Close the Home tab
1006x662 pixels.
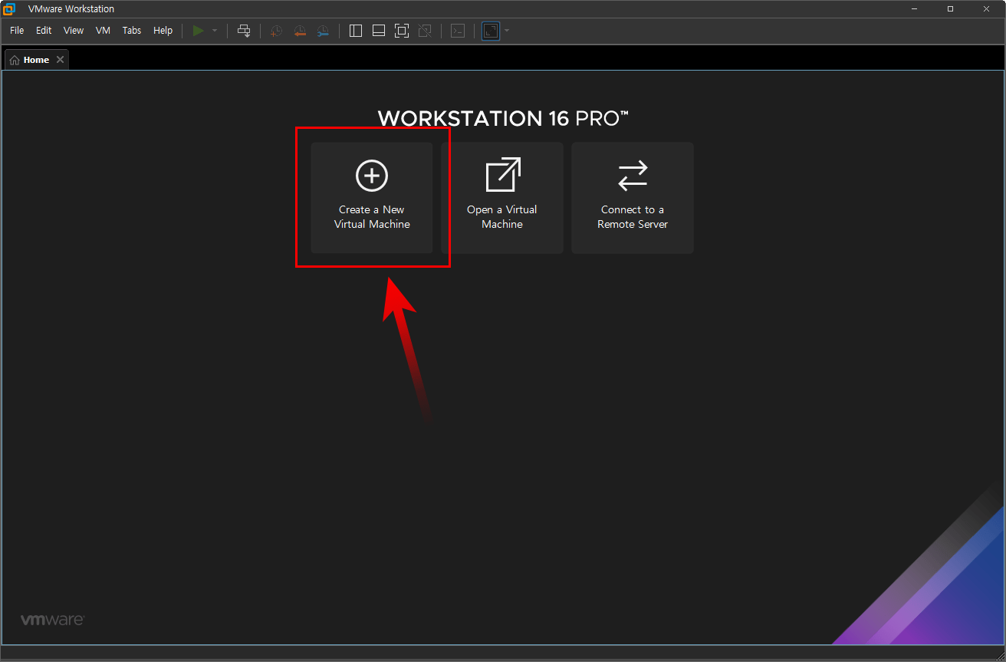coord(61,60)
